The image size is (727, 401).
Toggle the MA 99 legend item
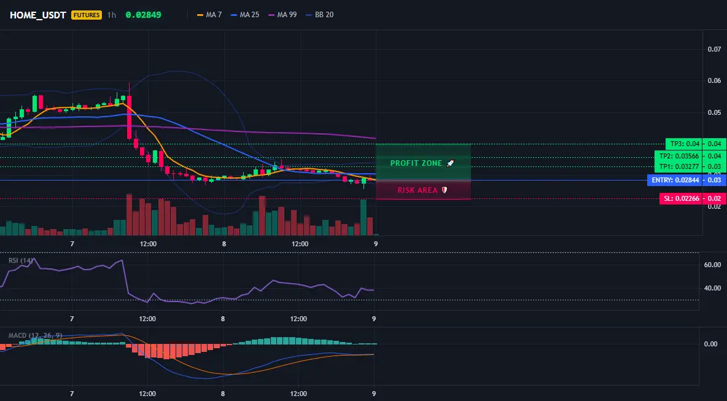[282, 15]
